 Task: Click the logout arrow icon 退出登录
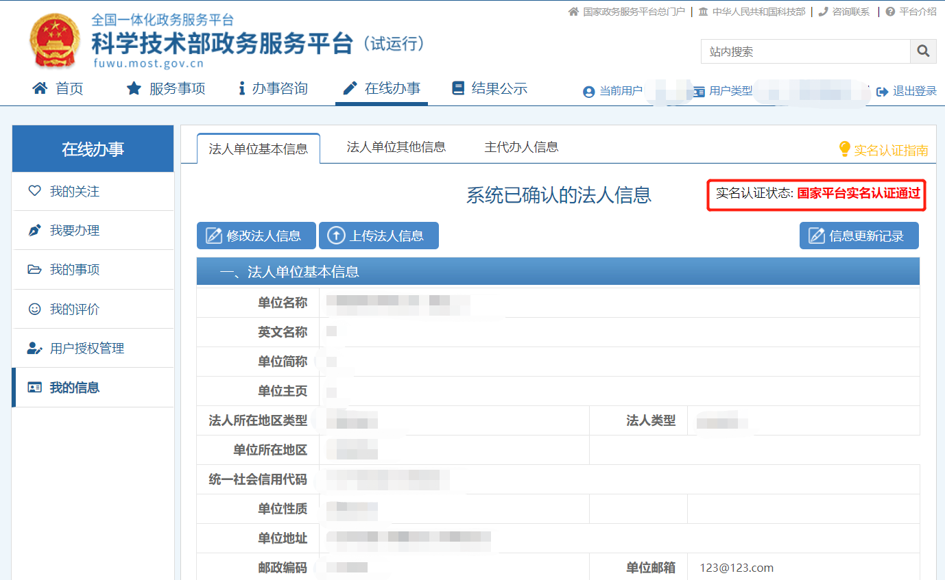pyautogui.click(x=883, y=91)
